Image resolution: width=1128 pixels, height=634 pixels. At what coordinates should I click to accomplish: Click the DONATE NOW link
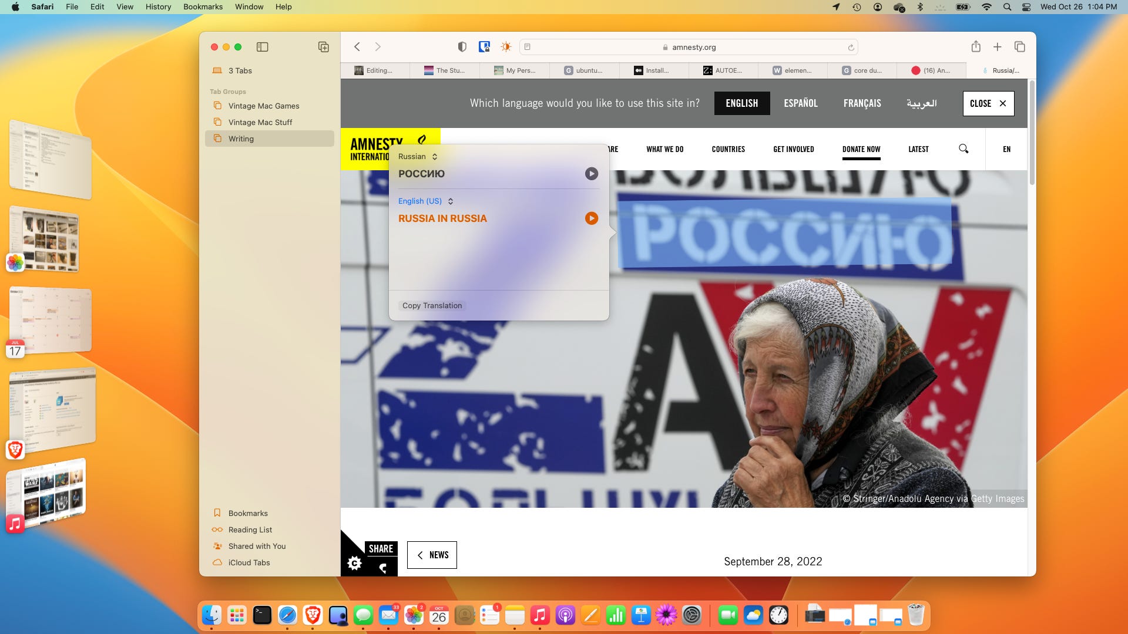click(861, 149)
